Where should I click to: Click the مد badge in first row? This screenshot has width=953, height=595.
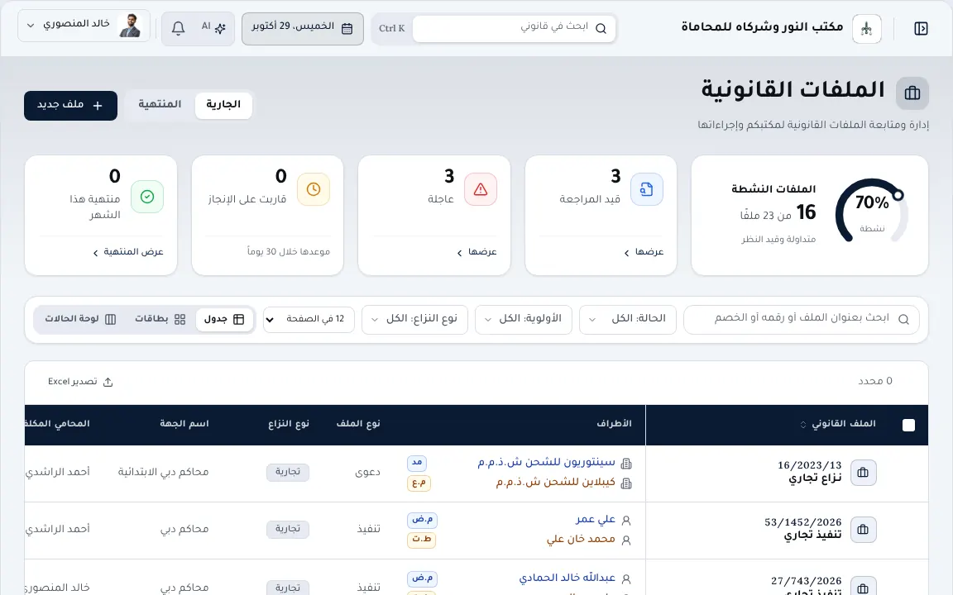417,463
